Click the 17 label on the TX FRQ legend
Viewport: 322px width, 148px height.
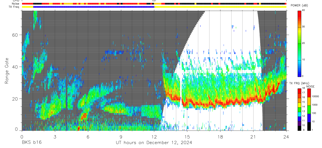click(x=303, y=93)
